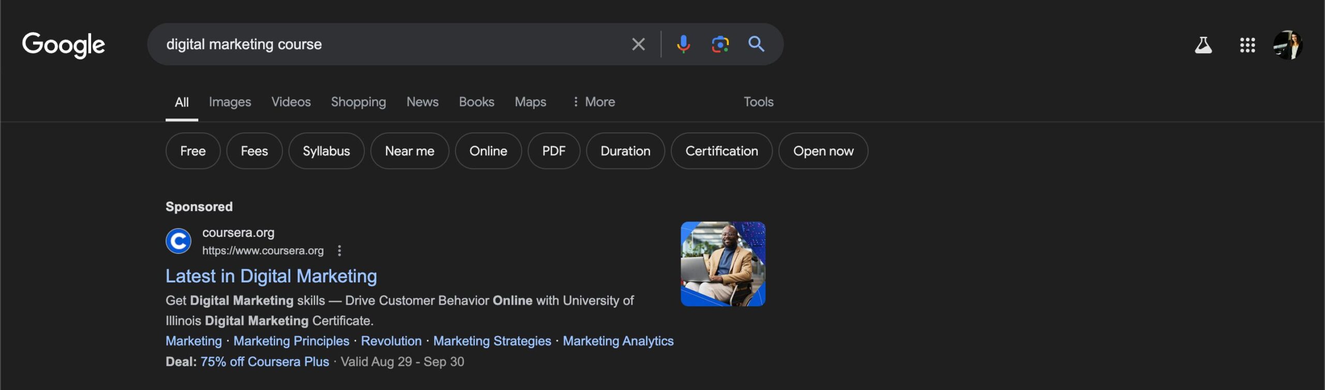Apply the Fees filter chip
Image resolution: width=1325 pixels, height=390 pixels.
coord(254,151)
